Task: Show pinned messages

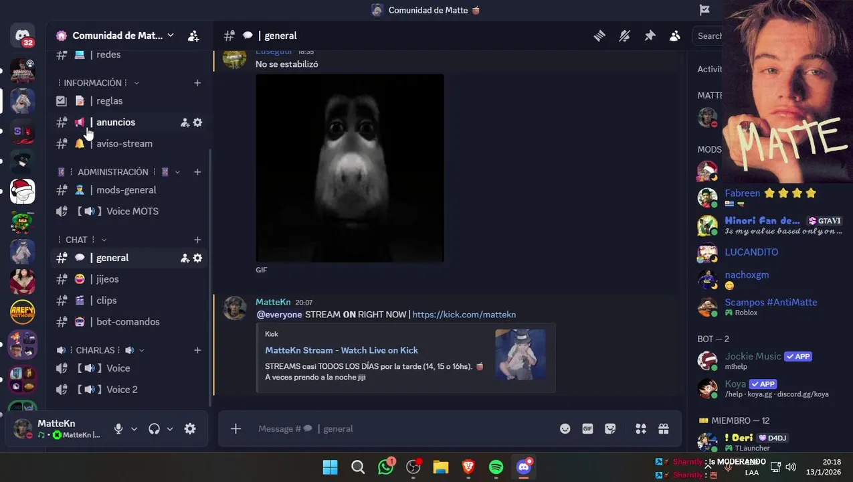Action: [x=650, y=36]
